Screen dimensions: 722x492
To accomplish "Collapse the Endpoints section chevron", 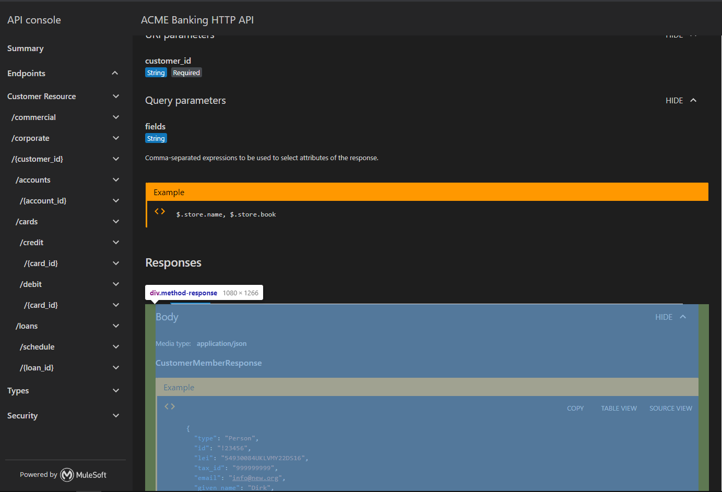I will point(115,73).
